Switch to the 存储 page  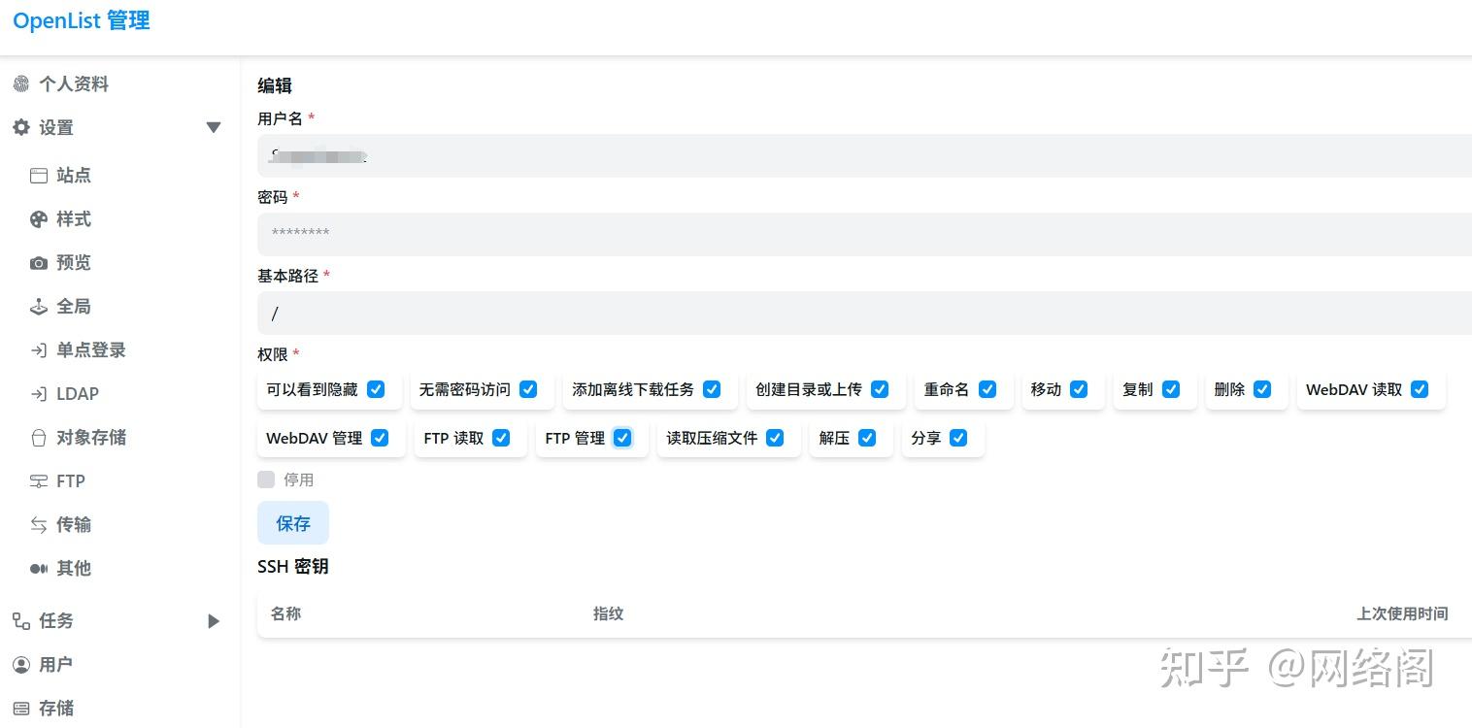pos(56,708)
